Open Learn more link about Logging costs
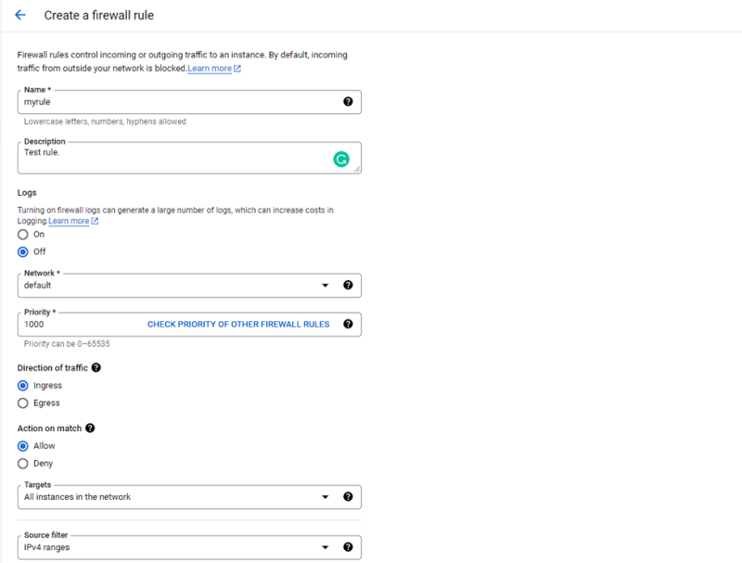Image resolution: width=742 pixels, height=563 pixels. coord(69,221)
